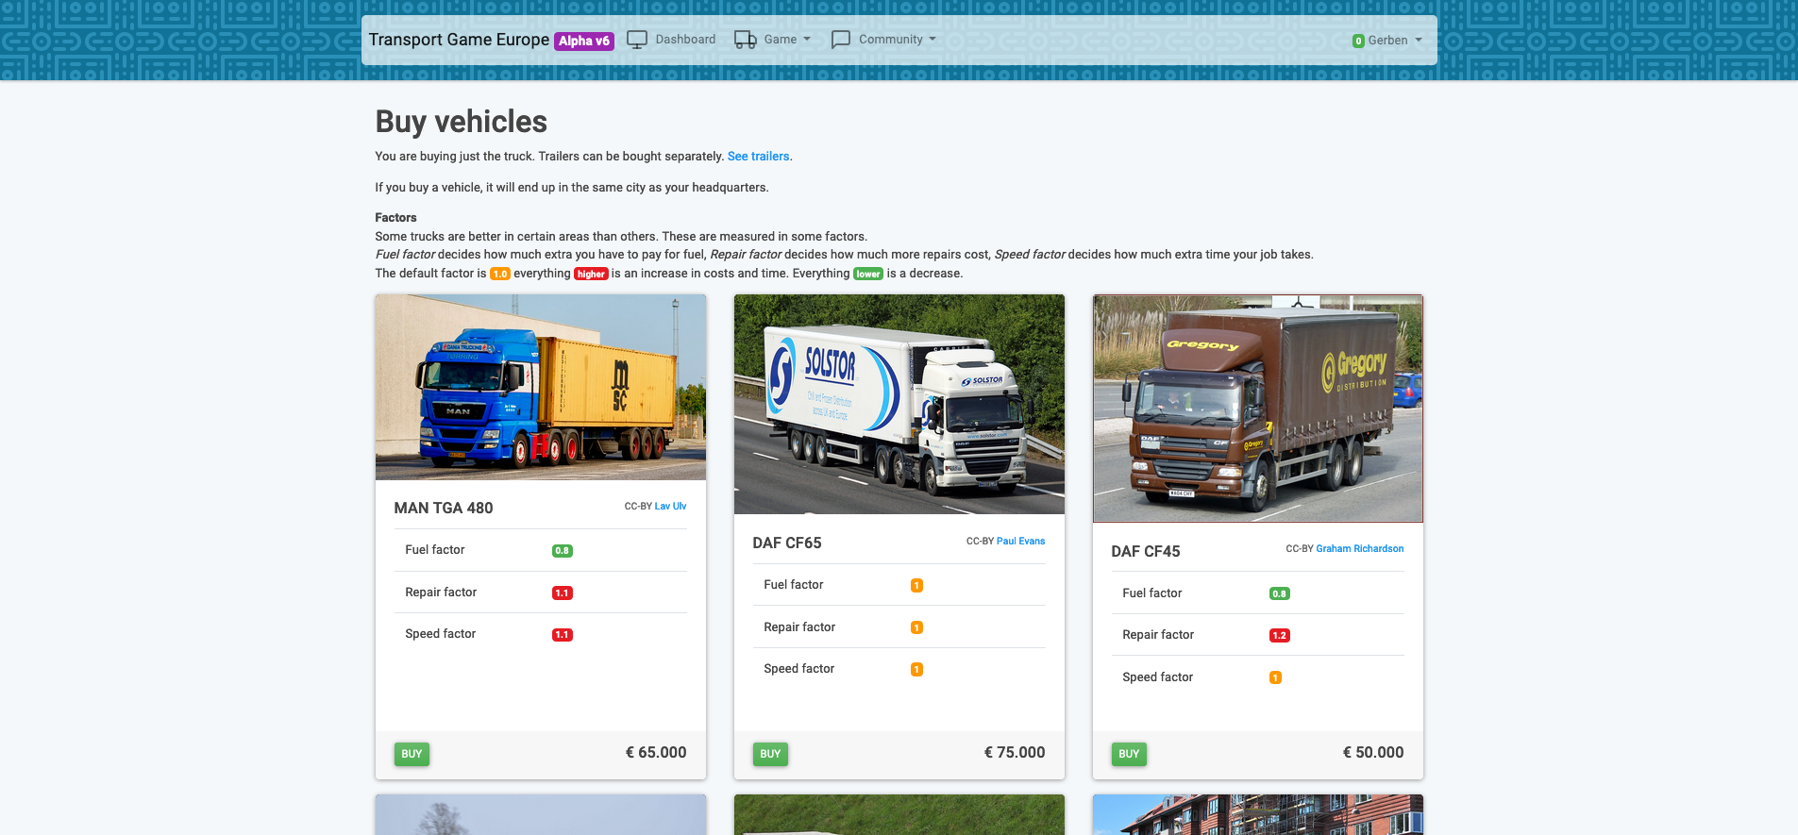This screenshot has height=835, width=1798.
Task: Click DAF CF65 fuel factor badge
Action: [x=916, y=586]
